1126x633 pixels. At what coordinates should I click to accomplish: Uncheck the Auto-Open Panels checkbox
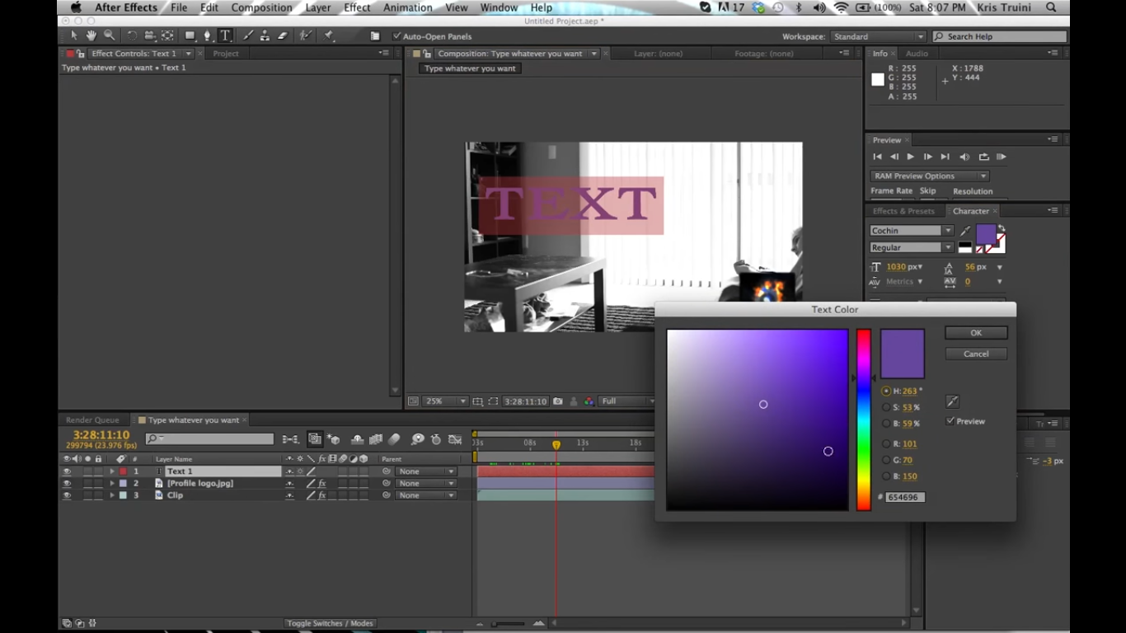point(396,36)
